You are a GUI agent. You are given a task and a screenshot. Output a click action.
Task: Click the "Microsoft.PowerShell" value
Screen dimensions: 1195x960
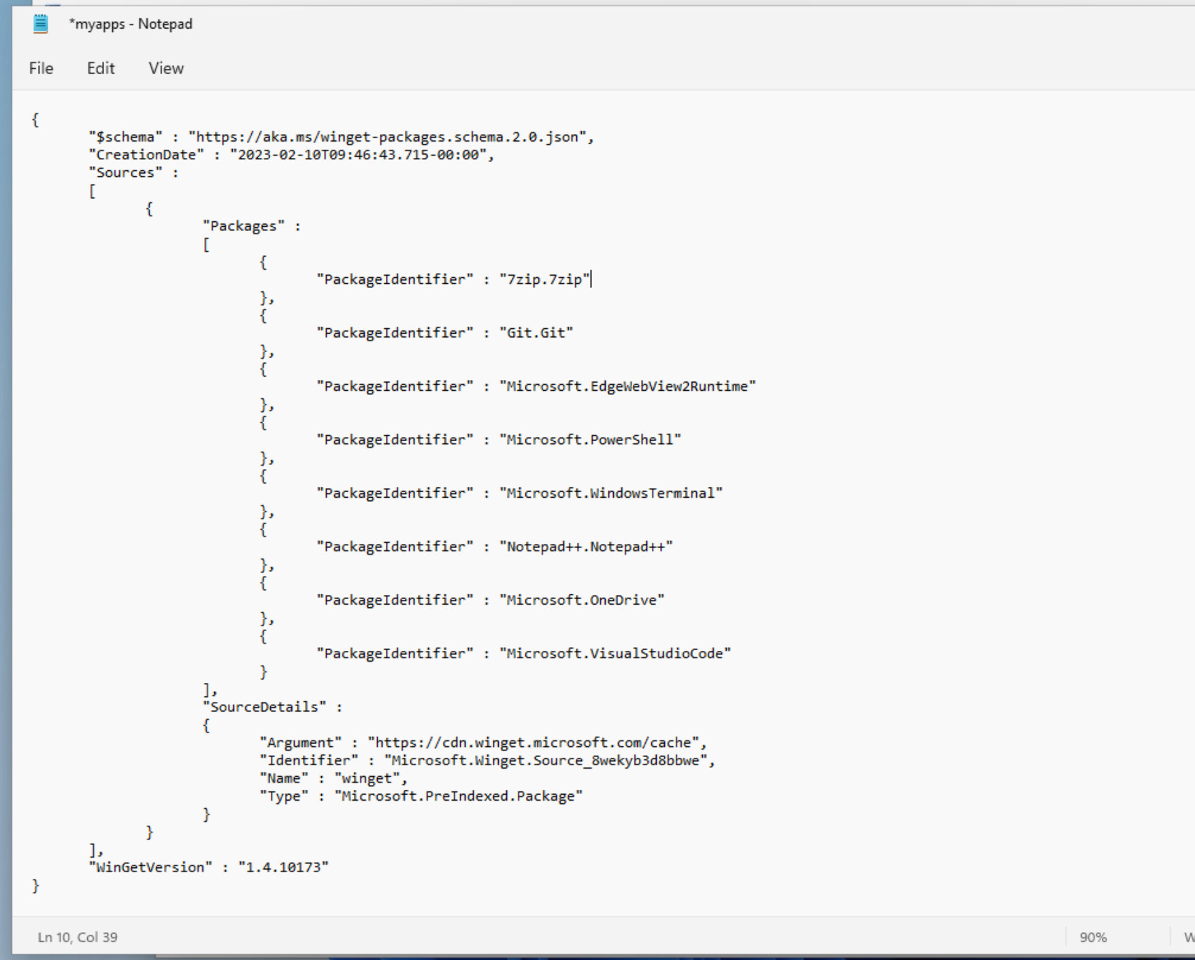[590, 439]
